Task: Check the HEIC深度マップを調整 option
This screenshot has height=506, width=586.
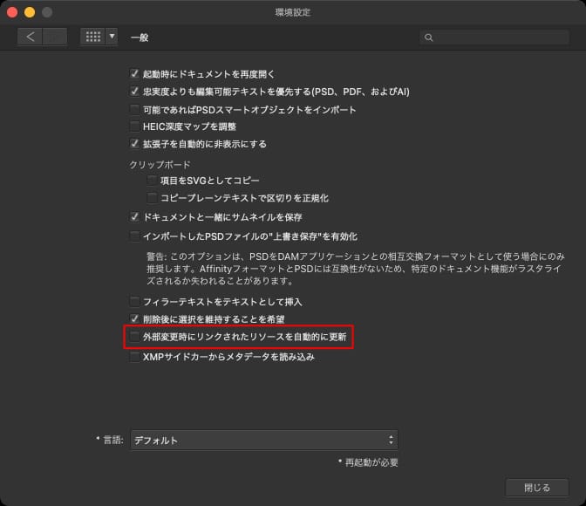Action: point(134,126)
